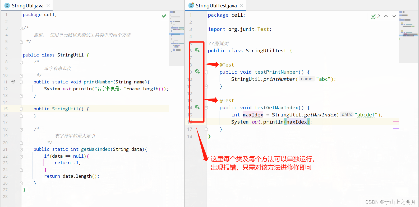The image size is (419, 207).
Task: Switch to the StringUtilTest.java tab
Action: 216,6
